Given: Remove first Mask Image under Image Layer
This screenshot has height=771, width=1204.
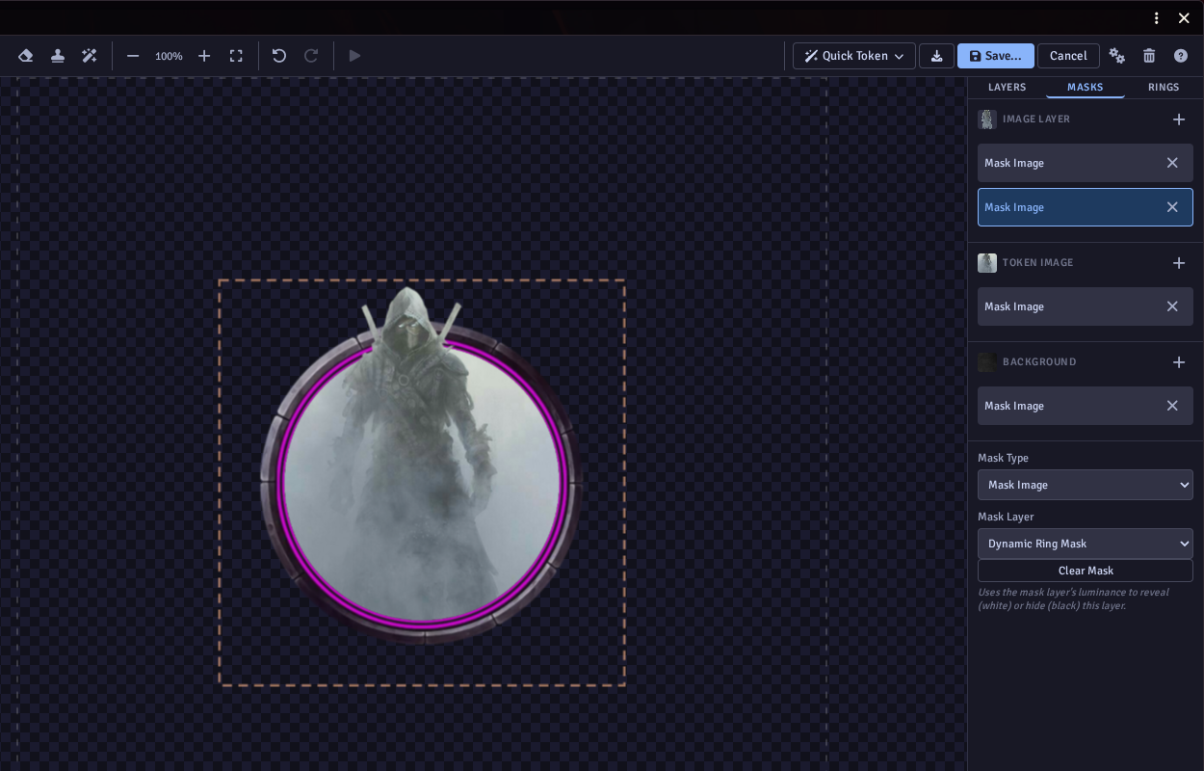Looking at the screenshot, I should click(x=1172, y=163).
